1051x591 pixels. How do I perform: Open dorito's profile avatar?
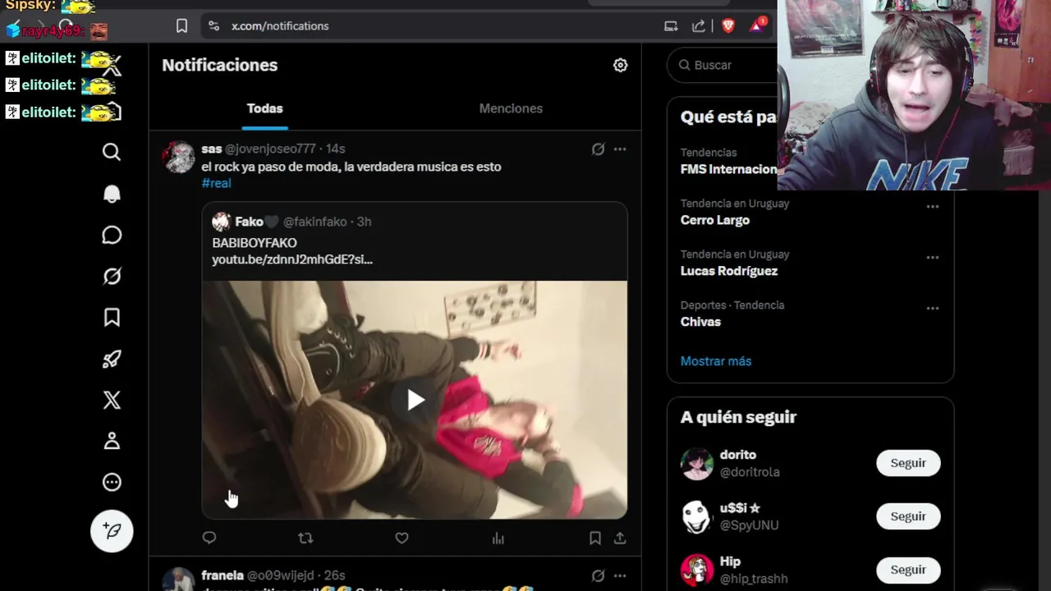(697, 464)
